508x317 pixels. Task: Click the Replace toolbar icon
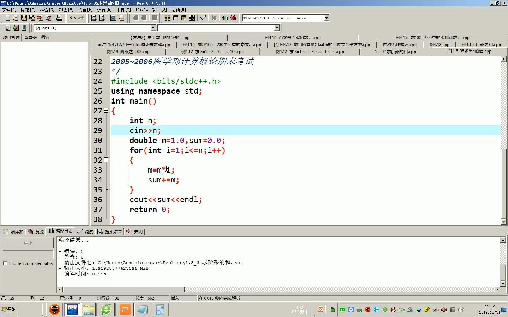(102, 18)
